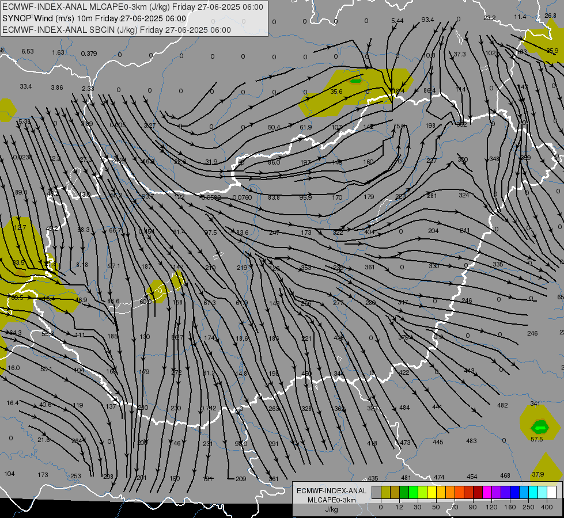Click the legend tick label '12'
564x518 pixels.
(x=399, y=507)
